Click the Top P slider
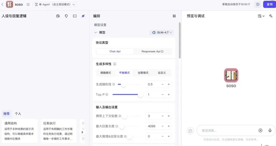 [128, 95]
